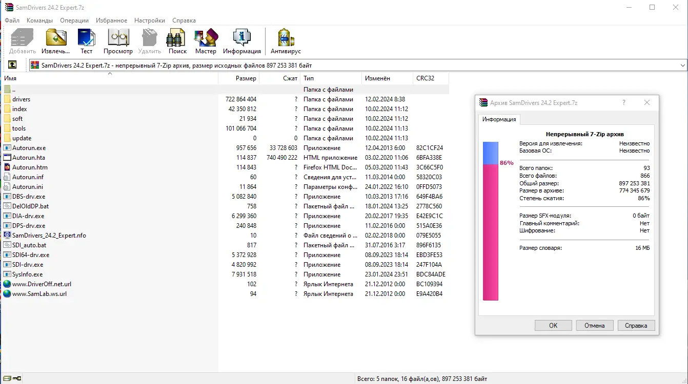This screenshot has width=688, height=384.
Task: Click the Добавить (Add) toolbar icon
Action: (x=22, y=37)
